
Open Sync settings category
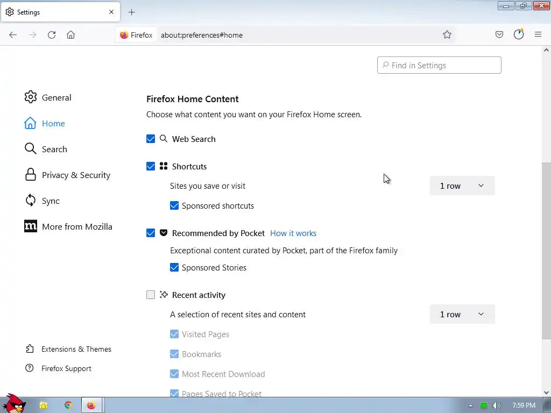point(42,201)
